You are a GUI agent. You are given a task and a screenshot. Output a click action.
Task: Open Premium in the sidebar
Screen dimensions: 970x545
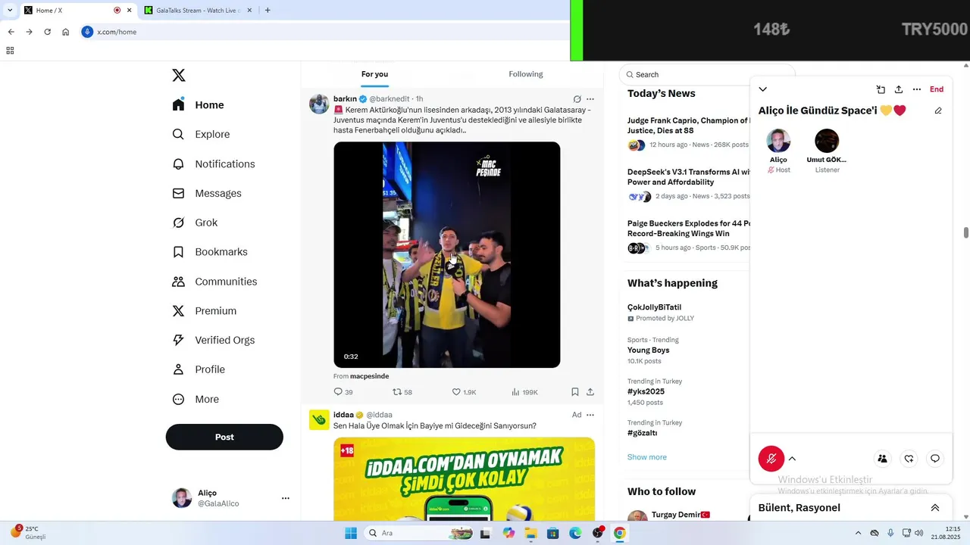pyautogui.click(x=205, y=311)
